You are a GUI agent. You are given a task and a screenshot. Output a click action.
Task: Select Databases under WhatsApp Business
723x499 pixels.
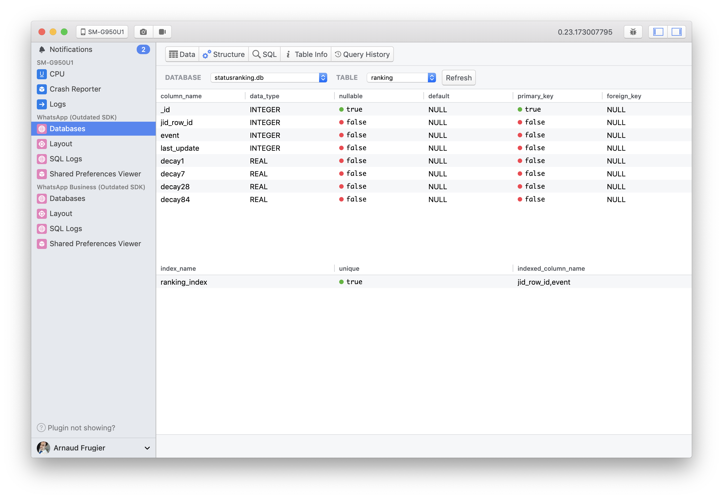tap(67, 198)
